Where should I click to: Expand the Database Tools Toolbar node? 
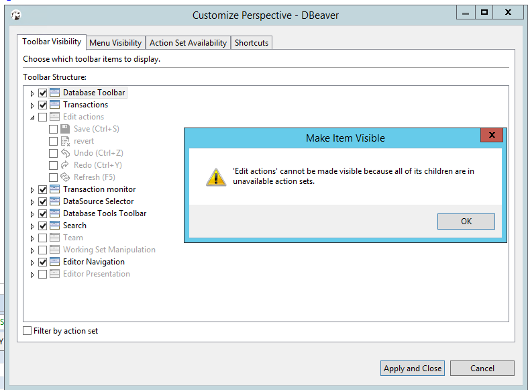click(32, 214)
